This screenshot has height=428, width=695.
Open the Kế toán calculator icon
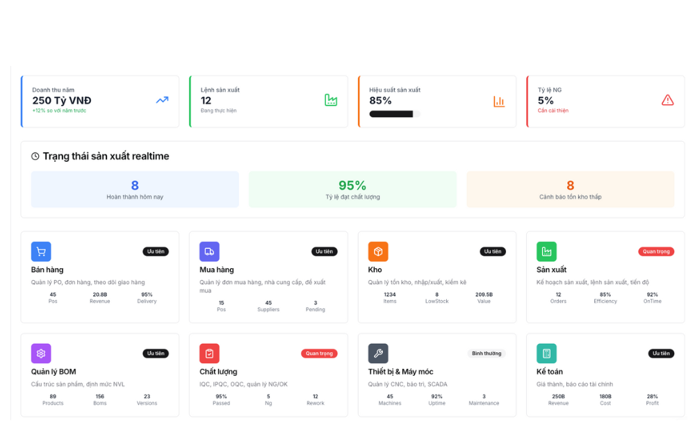(x=546, y=354)
